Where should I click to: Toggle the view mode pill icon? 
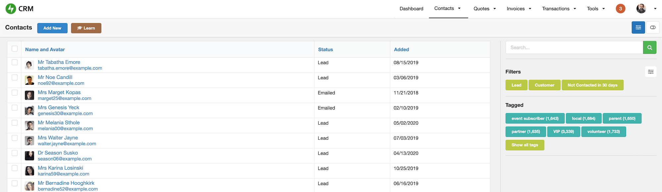coord(653,27)
